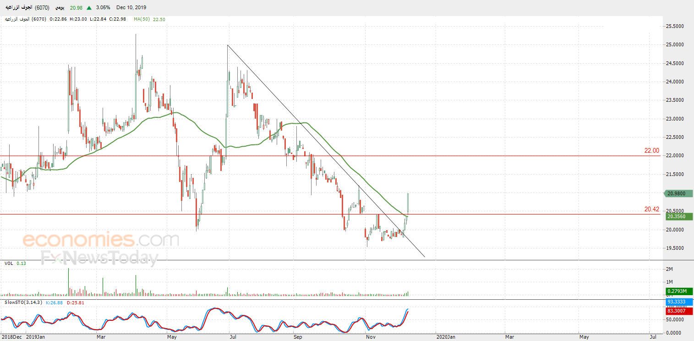Viewport: 694px width, 341px height.
Task: Select the red horizontal line at 22.00
Action: coord(330,156)
